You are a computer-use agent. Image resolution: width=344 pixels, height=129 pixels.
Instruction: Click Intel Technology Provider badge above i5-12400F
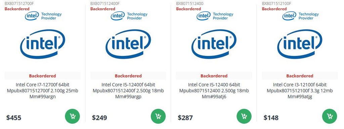point(129,16)
